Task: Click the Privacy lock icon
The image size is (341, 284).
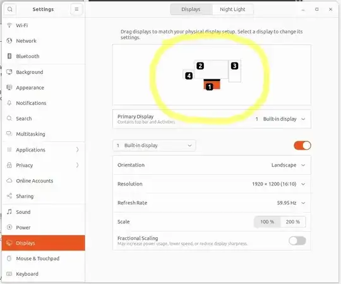Action: 9,165
